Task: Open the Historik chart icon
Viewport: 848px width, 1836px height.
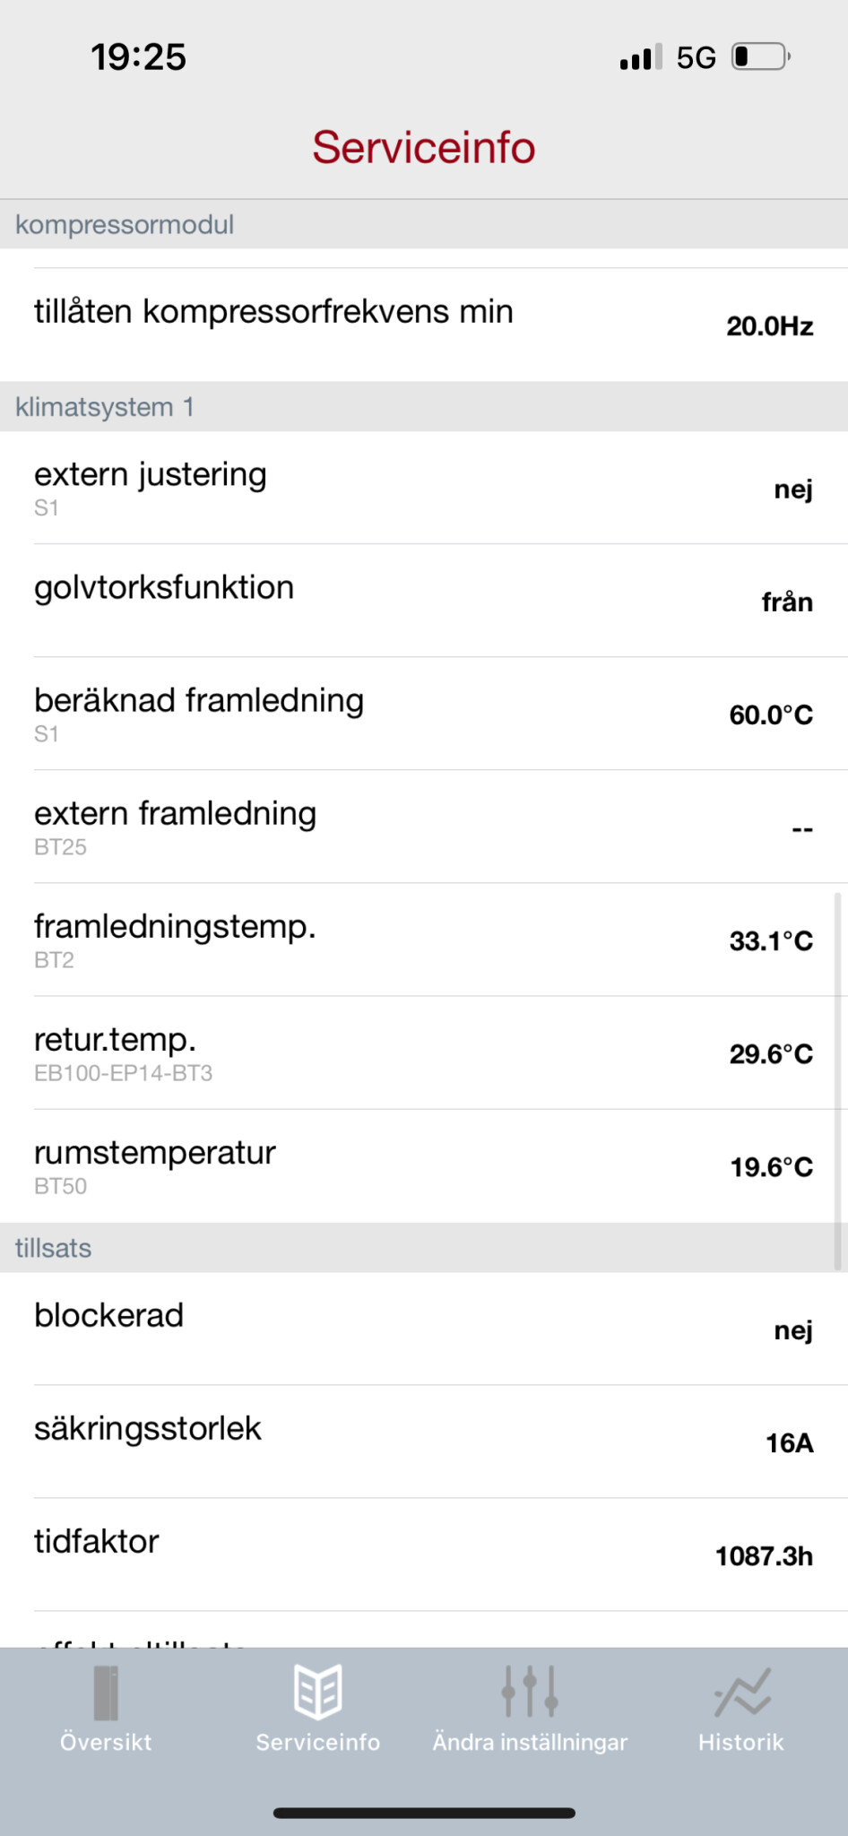Action: (x=742, y=1692)
